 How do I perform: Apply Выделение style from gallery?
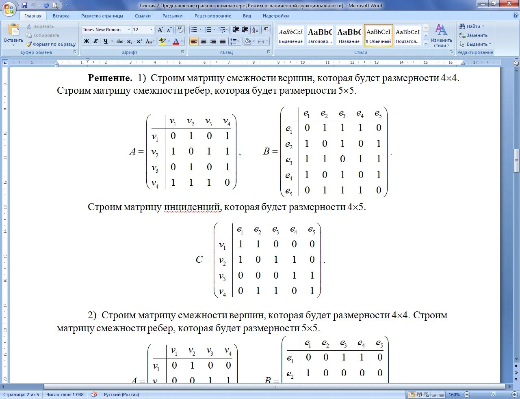coord(290,36)
